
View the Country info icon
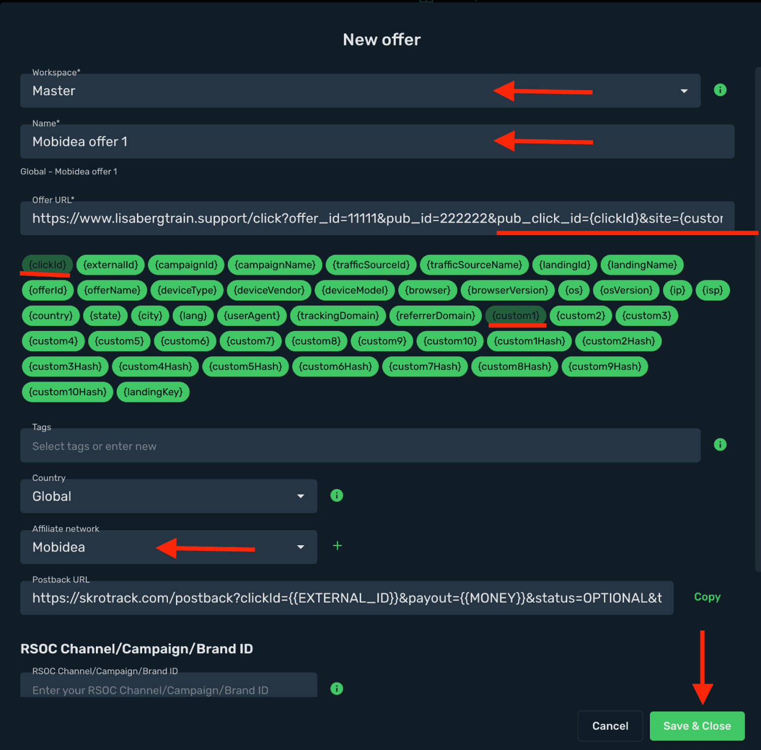337,496
